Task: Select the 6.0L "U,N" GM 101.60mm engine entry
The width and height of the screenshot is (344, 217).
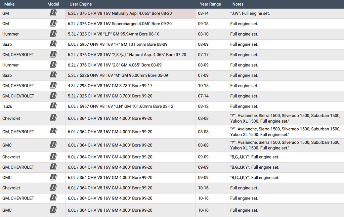Action: 120,106
